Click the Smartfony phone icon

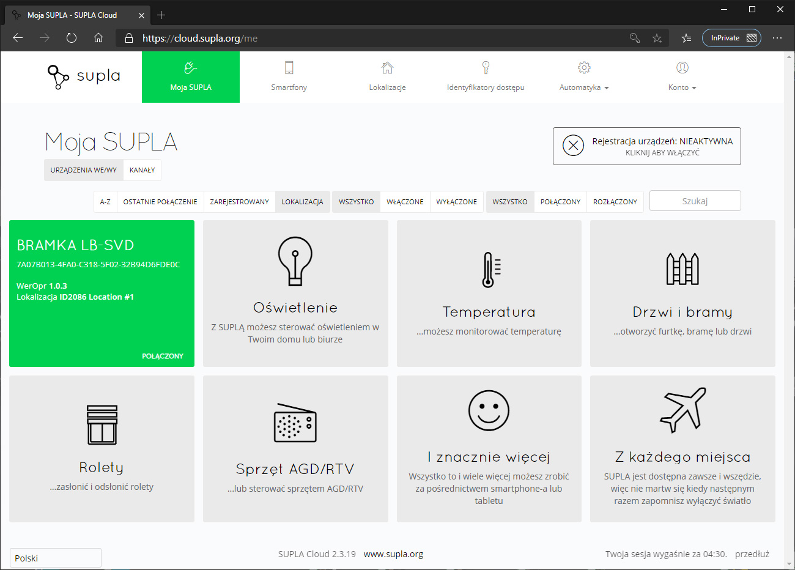289,67
